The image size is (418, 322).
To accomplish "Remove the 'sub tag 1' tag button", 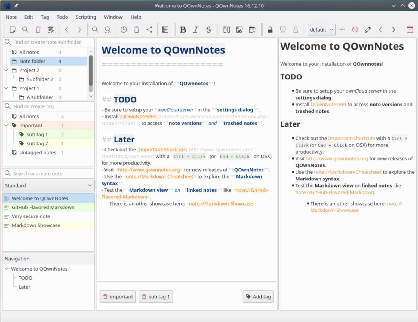I will point(156,297).
